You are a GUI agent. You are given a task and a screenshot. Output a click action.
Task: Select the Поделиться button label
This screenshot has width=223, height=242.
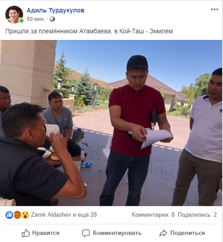(x=187, y=233)
